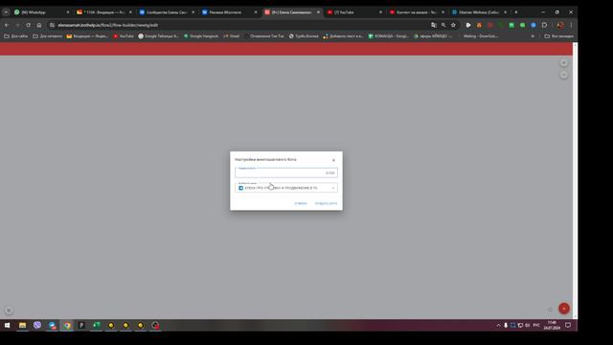
Task: Open the Google Таблицы bookmark
Action: click(159, 36)
